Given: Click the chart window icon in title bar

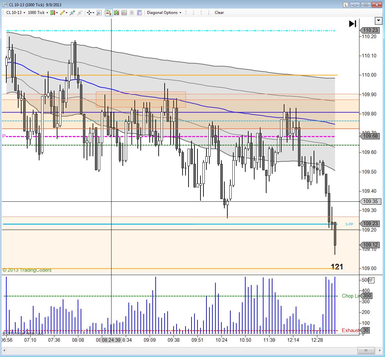Looking at the screenshot, I should (x=5, y=5).
